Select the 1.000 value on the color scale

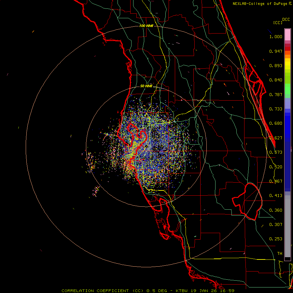point(276,36)
